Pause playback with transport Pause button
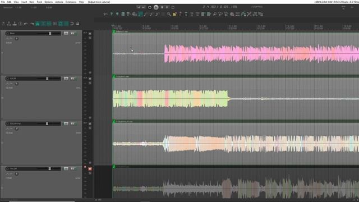The height and width of the screenshot is (202, 359). coord(167,7)
